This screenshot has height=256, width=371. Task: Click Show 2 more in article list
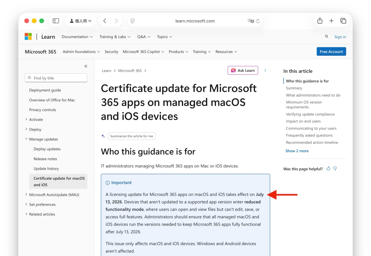pos(297,151)
